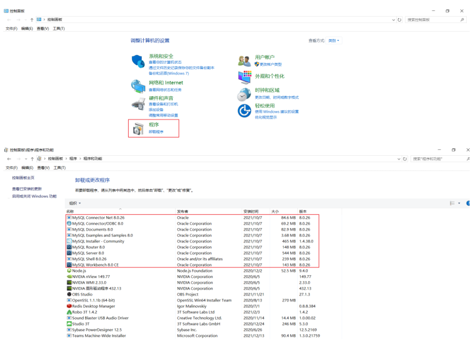Open the 外观和个性化 monitor icon
The image size is (472, 343).
(x=244, y=77)
